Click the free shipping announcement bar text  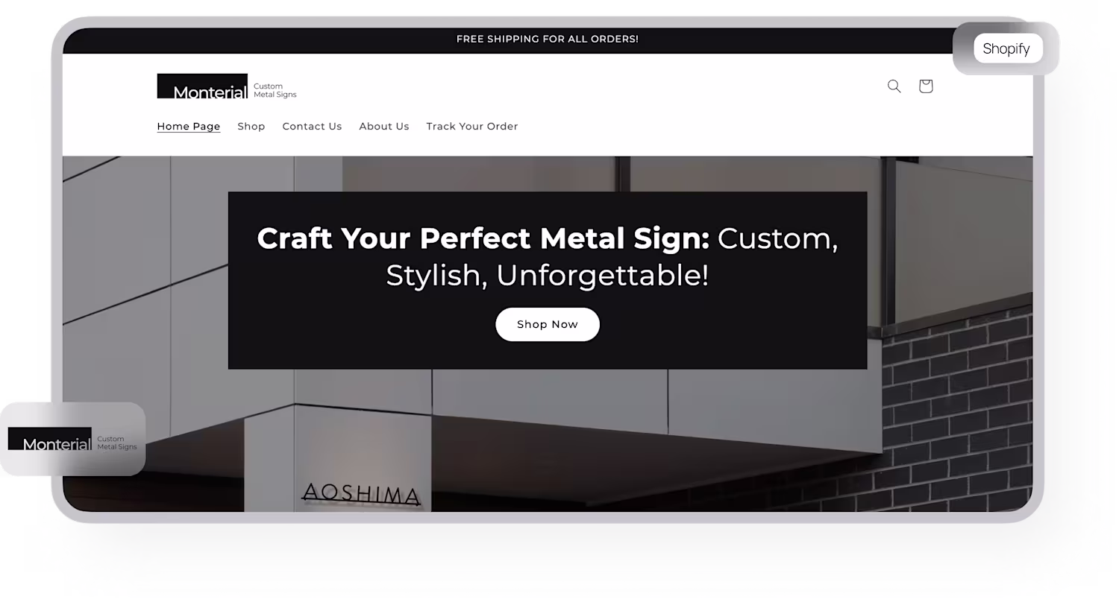pyautogui.click(x=548, y=39)
